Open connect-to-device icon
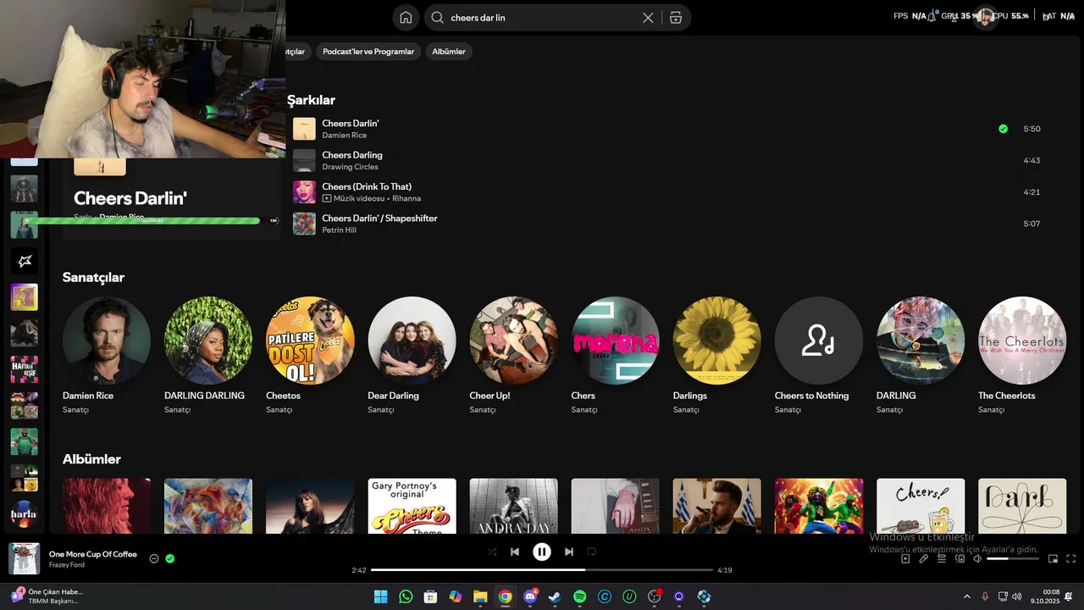Image resolution: width=1084 pixels, height=610 pixels. coord(960,558)
